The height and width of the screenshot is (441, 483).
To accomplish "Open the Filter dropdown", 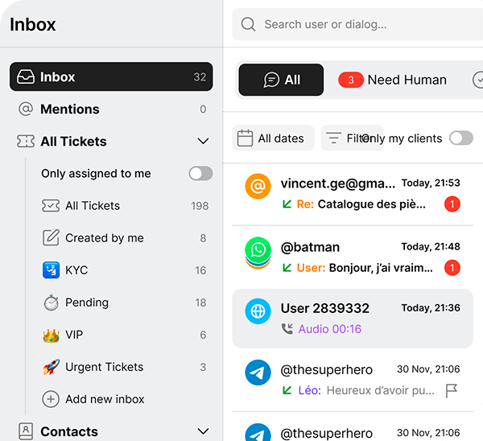I will [352, 138].
